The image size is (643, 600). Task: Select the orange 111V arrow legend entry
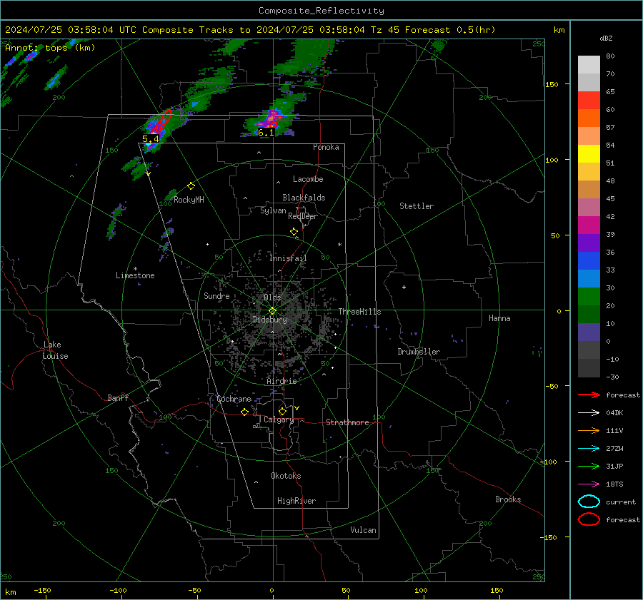click(x=589, y=430)
